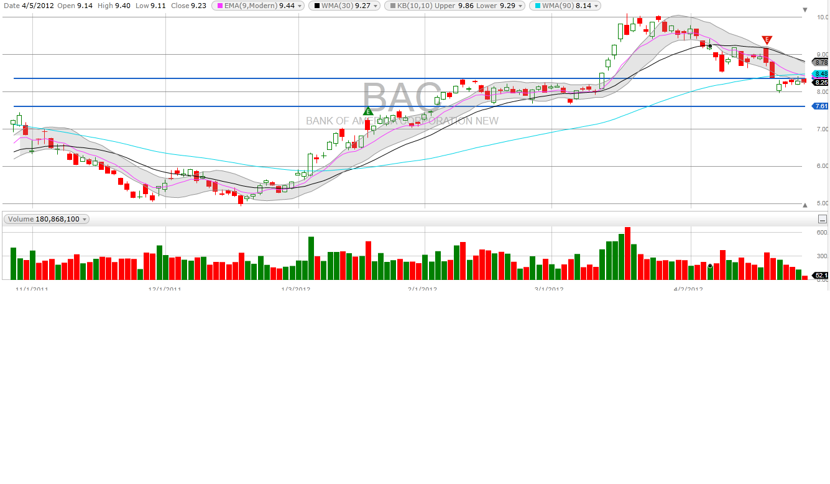830x484 pixels.
Task: Select the 8.48 cyan price tag
Action: pyautogui.click(x=820, y=73)
